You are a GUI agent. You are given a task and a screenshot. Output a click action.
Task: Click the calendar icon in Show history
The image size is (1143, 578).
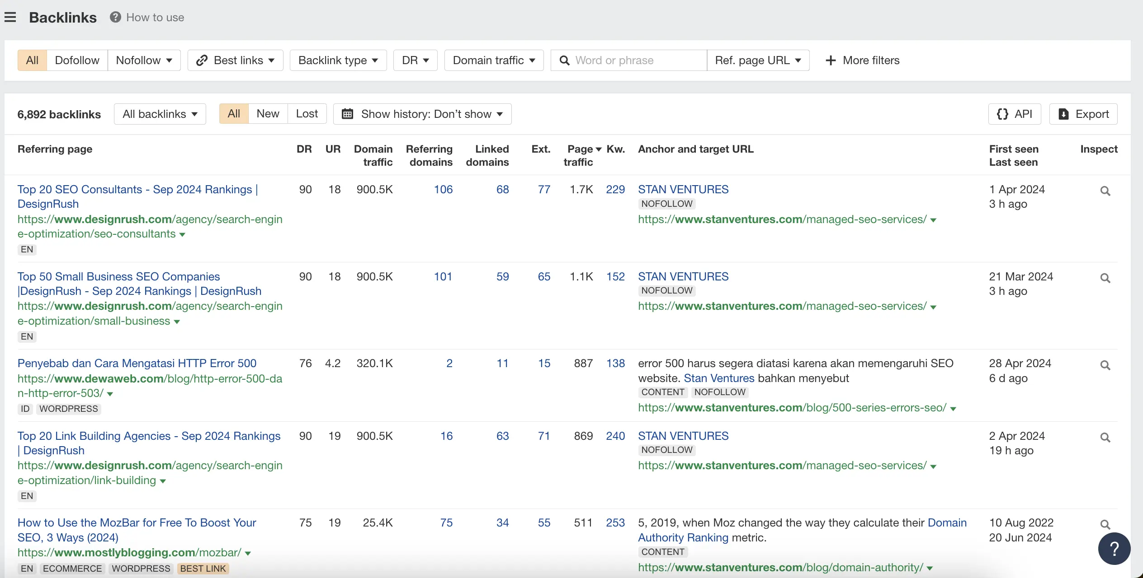coord(347,114)
